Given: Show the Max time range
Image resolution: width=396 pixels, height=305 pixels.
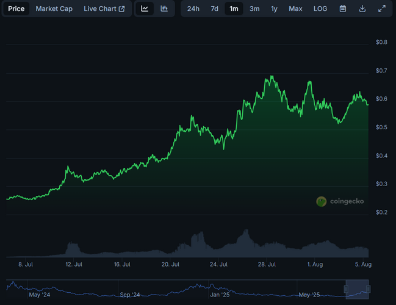Looking at the screenshot, I should pos(295,9).
